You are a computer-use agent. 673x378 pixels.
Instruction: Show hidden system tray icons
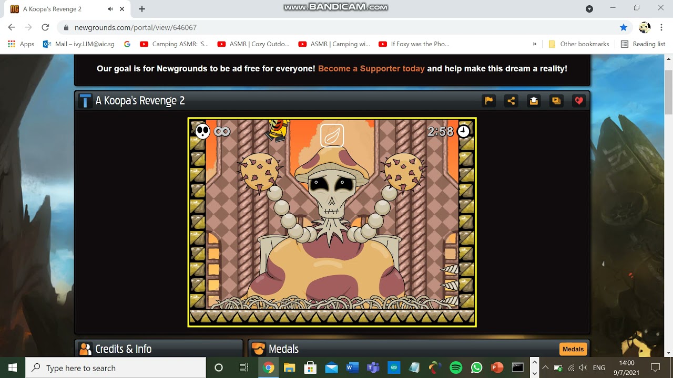(545, 367)
